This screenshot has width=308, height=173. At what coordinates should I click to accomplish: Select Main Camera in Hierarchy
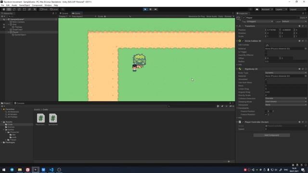point(18,22)
